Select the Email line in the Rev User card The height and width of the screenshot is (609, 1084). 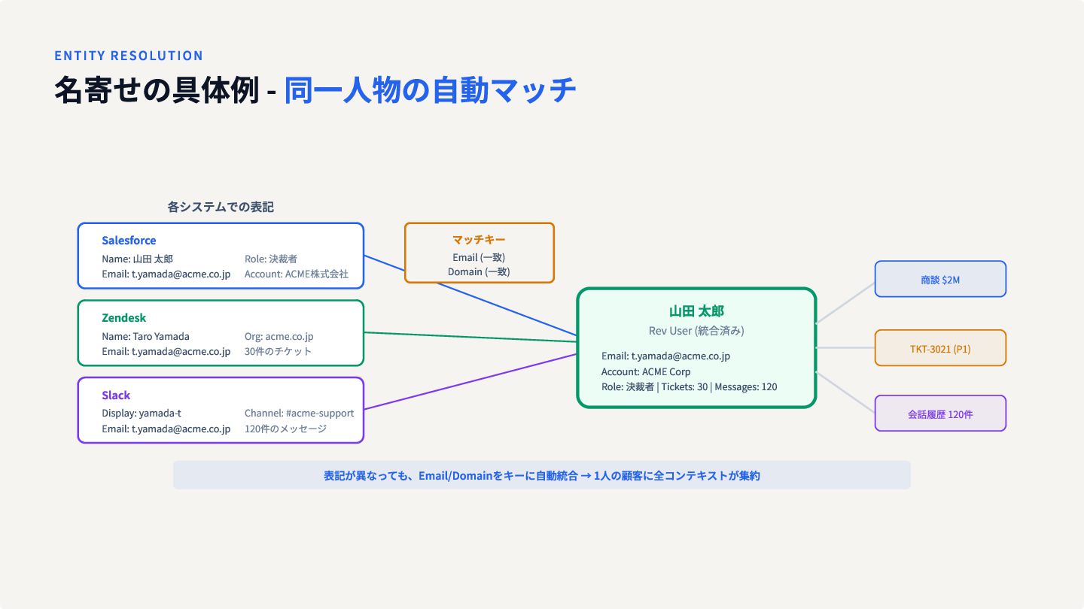pyautogui.click(x=665, y=356)
